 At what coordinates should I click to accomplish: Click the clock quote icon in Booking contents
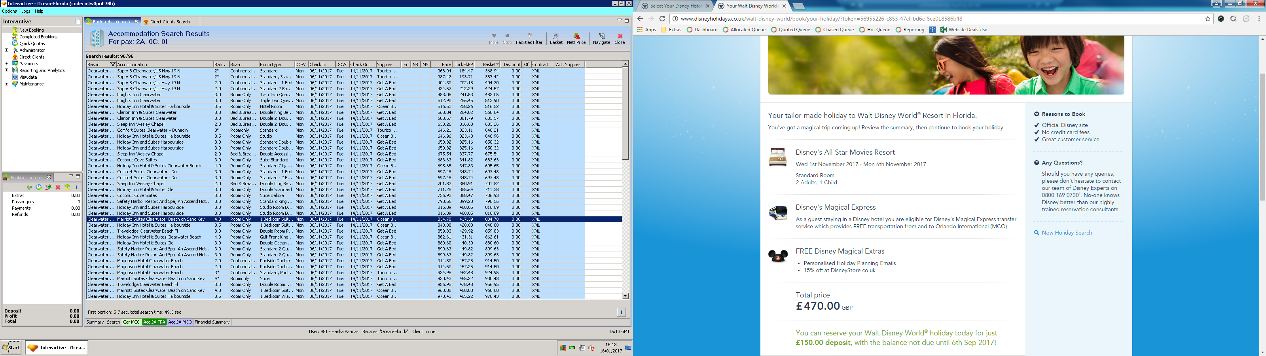pos(39,187)
